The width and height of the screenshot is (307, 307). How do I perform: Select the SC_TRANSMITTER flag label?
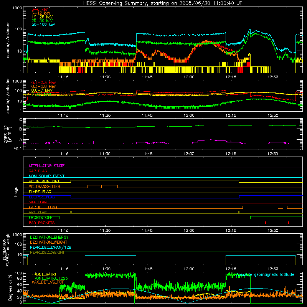(x=45, y=186)
